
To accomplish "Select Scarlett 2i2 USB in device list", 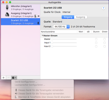I will tap(20, 22).
